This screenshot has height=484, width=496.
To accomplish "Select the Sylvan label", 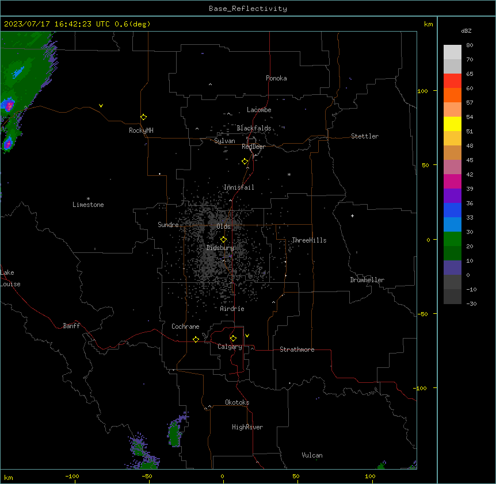I will pos(224,141).
